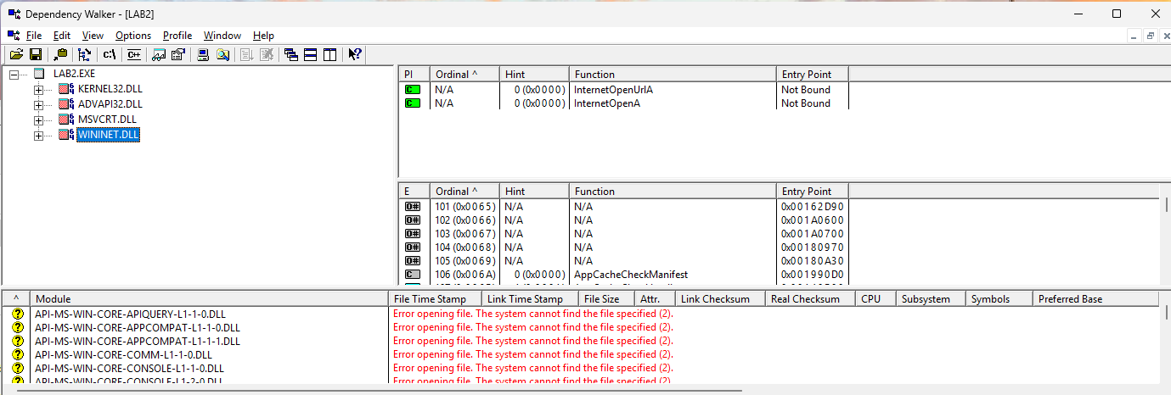The width and height of the screenshot is (1171, 395).
Task: Open the Options menu
Action: click(133, 36)
